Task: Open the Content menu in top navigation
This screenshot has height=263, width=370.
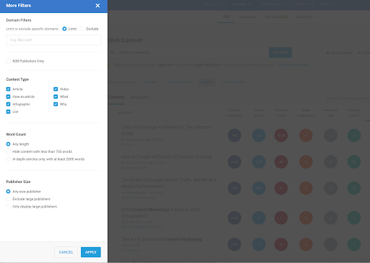Action: pyautogui.click(x=242, y=4)
